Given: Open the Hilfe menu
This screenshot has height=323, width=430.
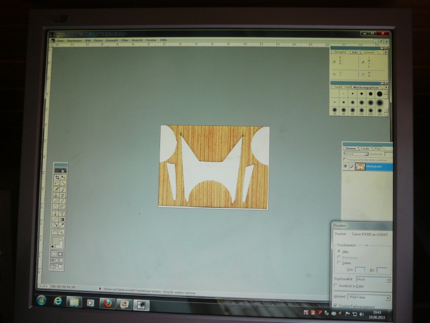Looking at the screenshot, I should click(x=163, y=40).
